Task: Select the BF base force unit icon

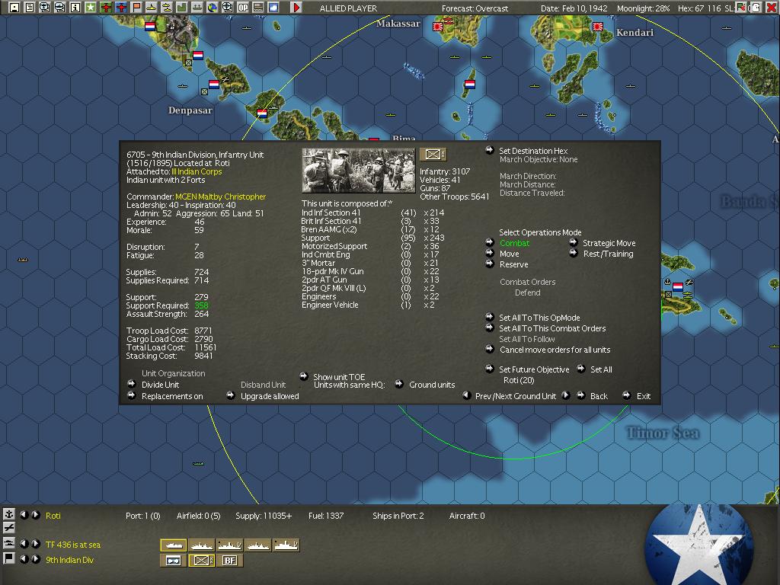Action: click(229, 561)
